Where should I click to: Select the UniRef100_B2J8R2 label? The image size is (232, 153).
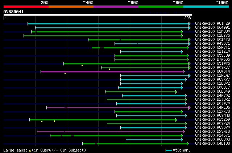[x=212, y=100]
